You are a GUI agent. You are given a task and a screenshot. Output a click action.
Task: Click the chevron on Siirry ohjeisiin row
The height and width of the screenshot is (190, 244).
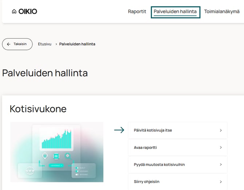pyautogui.click(x=221, y=182)
